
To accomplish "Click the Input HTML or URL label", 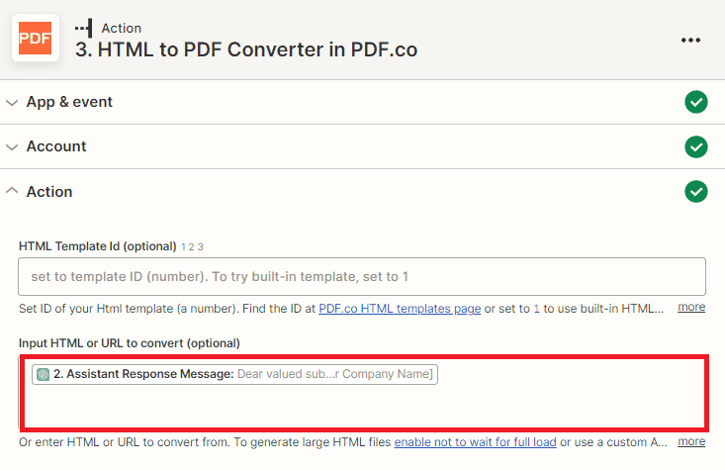I will 130,342.
